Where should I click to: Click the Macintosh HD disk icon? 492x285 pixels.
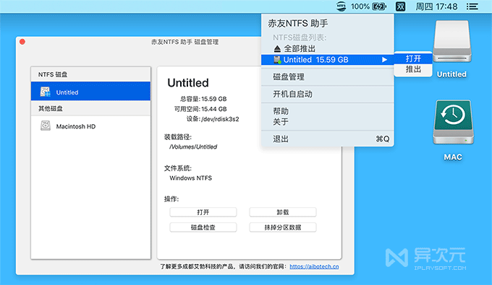pos(46,126)
